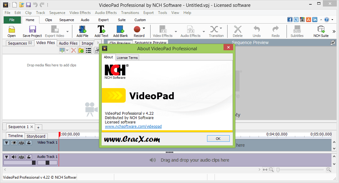The image size is (339, 183).
Task: Click the red Record icon
Action: pos(137,29)
